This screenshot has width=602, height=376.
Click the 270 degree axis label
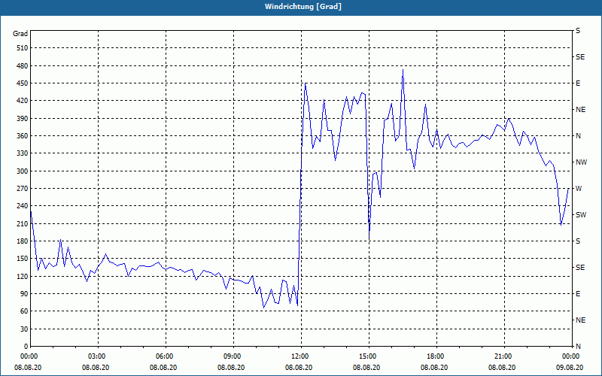[23, 189]
